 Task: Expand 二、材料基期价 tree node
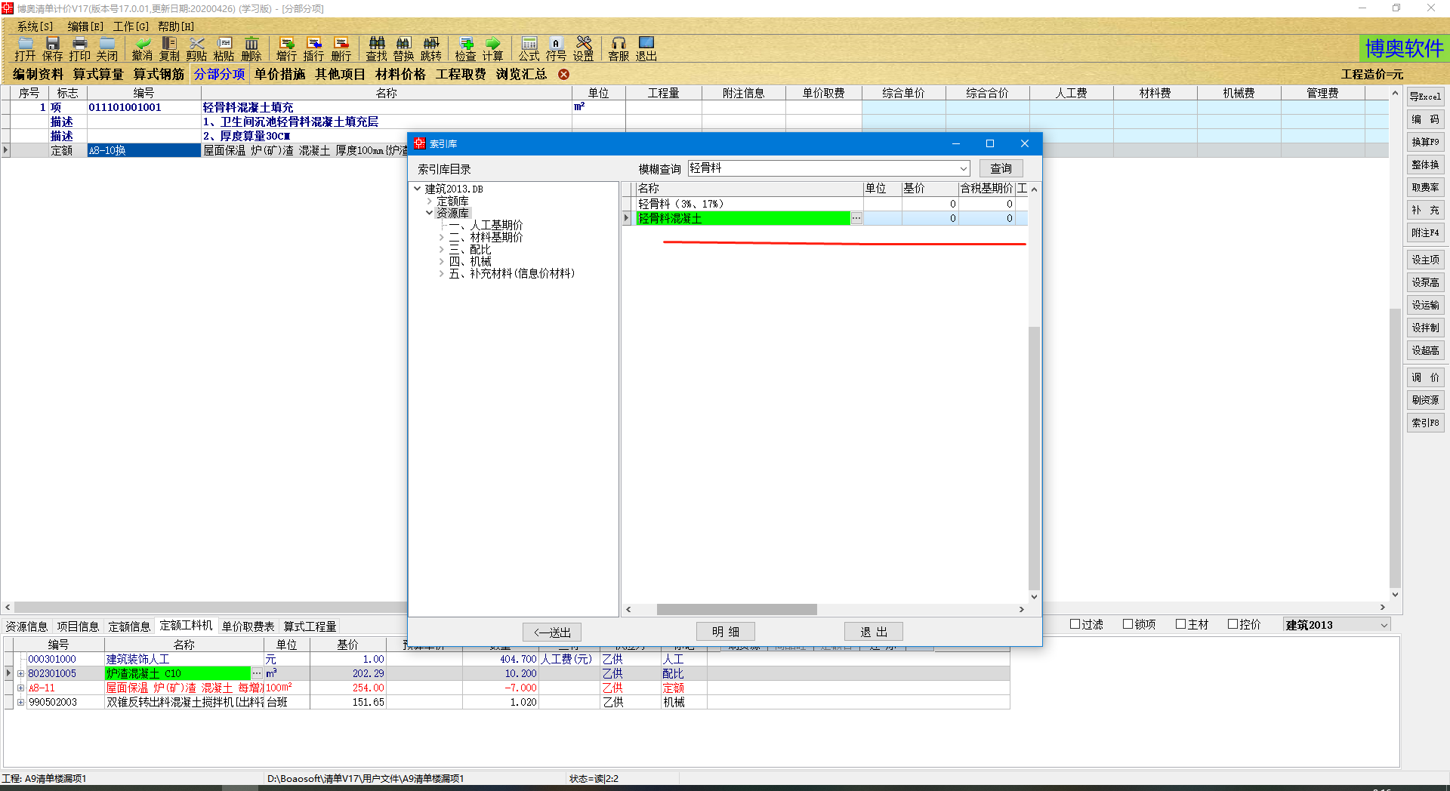click(x=442, y=237)
